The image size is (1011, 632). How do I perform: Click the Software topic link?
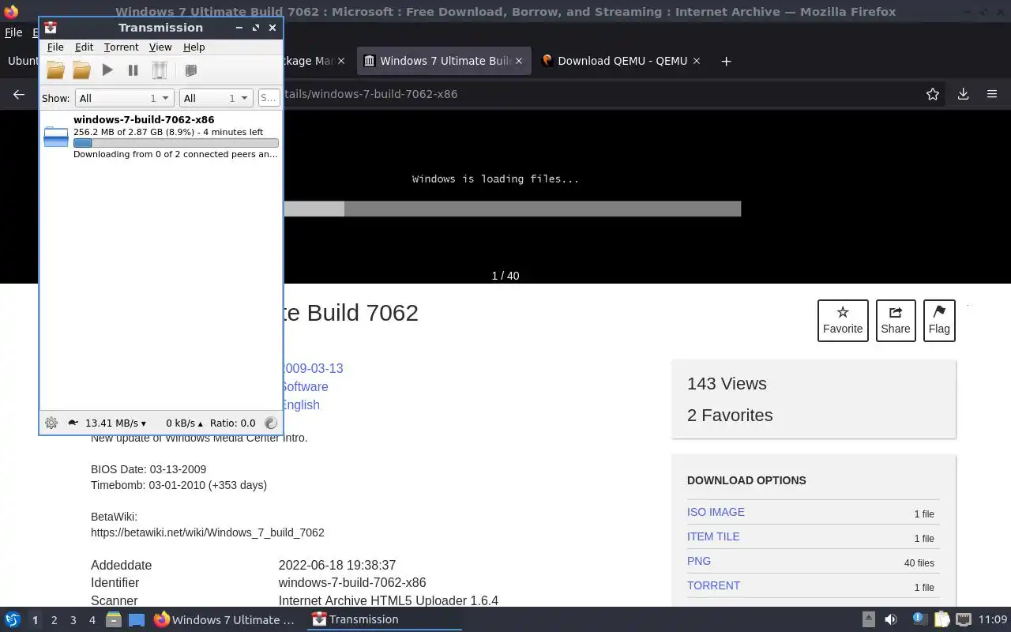pos(306,386)
